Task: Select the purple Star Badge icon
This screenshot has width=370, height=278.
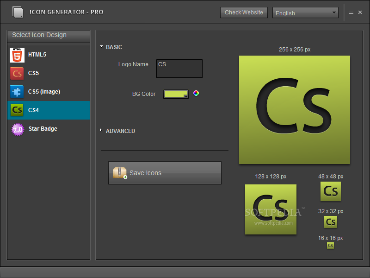Action: point(18,130)
